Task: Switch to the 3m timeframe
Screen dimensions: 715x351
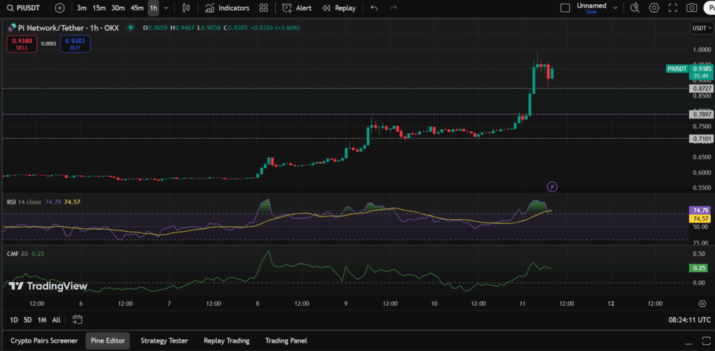Action: pos(82,8)
